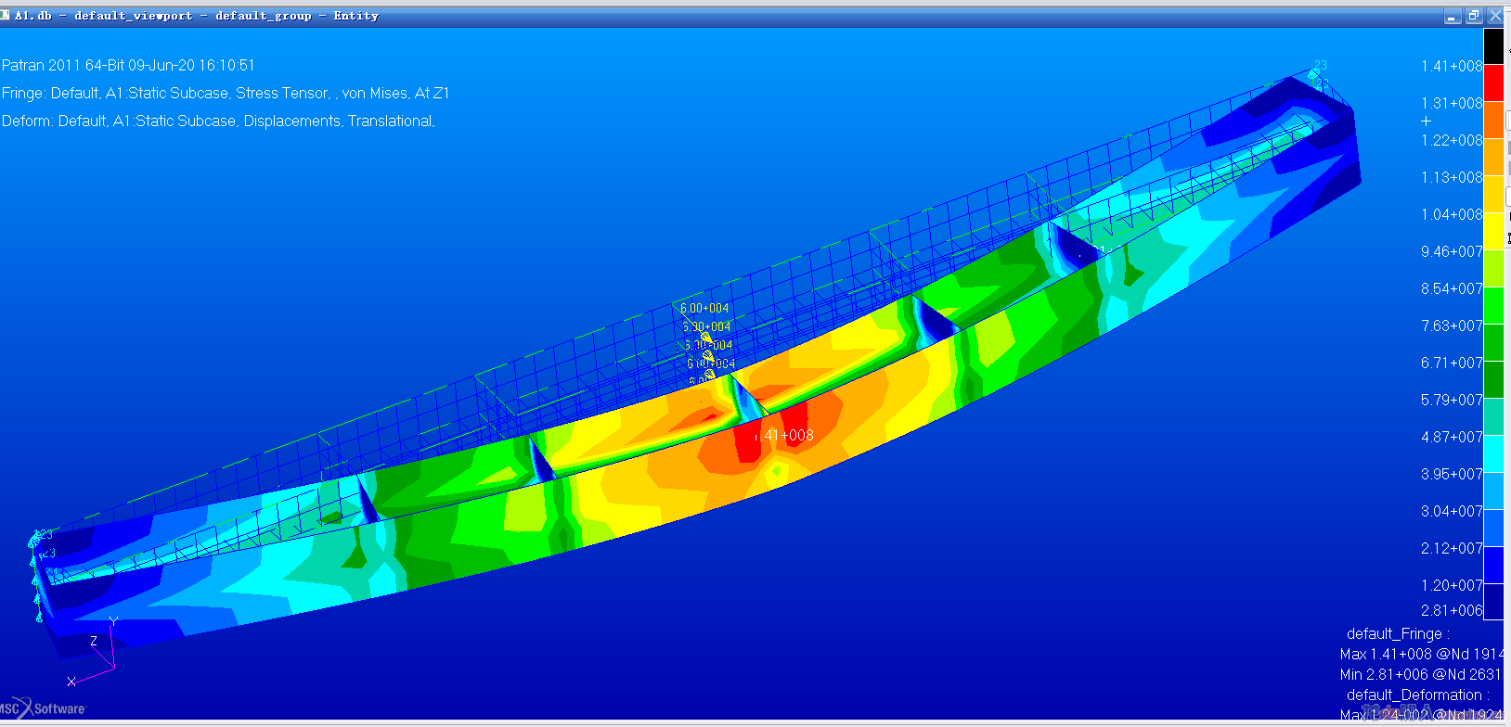1511x727 pixels.
Task: Select the legend value 8.54+007
Action: 1452,288
